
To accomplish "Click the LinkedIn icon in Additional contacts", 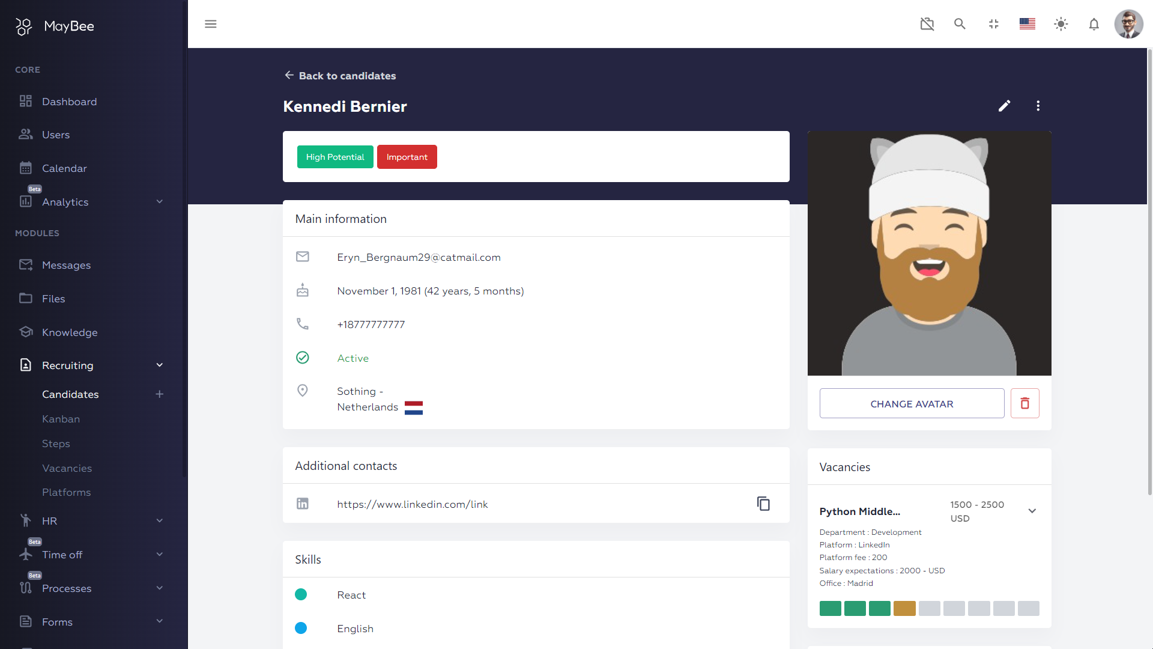I will [303, 504].
